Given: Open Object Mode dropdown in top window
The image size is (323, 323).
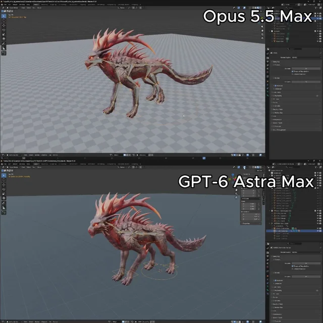Looking at the screenshot, I should pyautogui.click(x=13, y=8).
